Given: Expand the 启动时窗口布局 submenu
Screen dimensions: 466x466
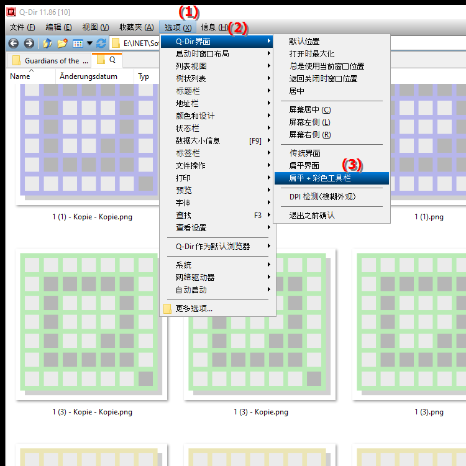Looking at the screenshot, I should coord(217,54).
